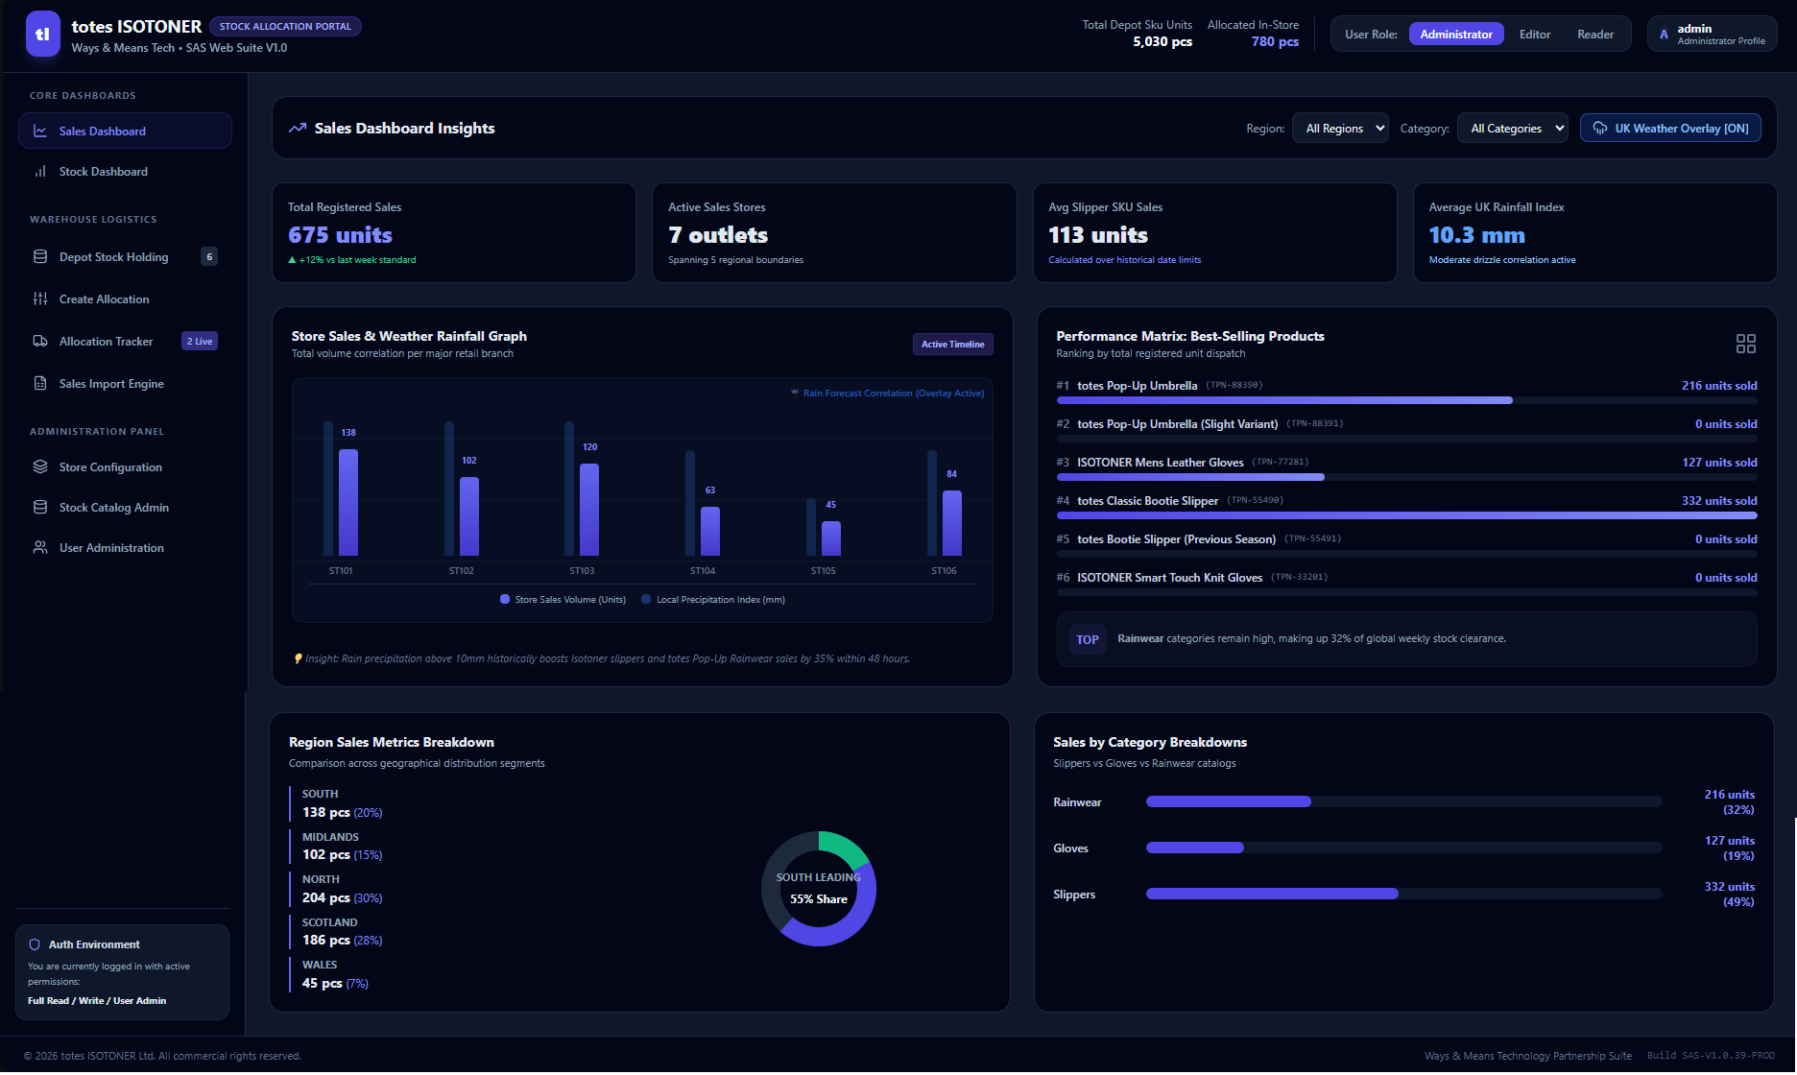Open the admin Administrator Profile menu
This screenshot has height=1075, width=1797.
(1713, 34)
